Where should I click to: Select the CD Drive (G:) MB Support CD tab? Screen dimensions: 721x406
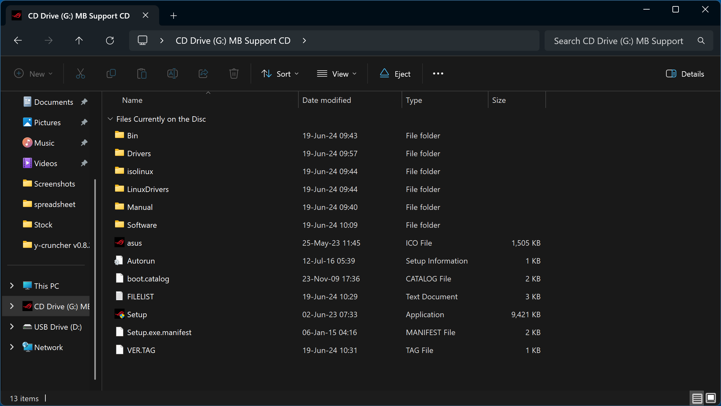pyautogui.click(x=79, y=16)
